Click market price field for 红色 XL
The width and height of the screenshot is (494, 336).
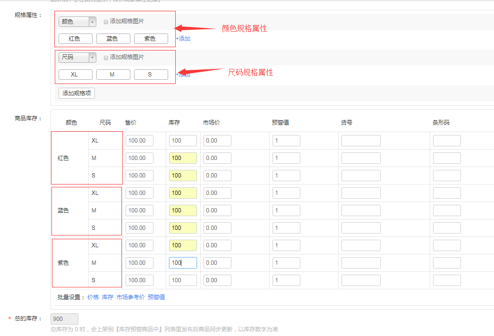[x=217, y=141]
